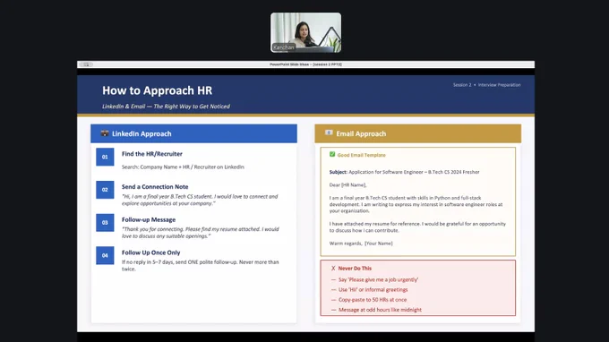Viewport: 609px width, 342px height.
Task: Click the Email Approach envelope icon
Action: coord(329,133)
